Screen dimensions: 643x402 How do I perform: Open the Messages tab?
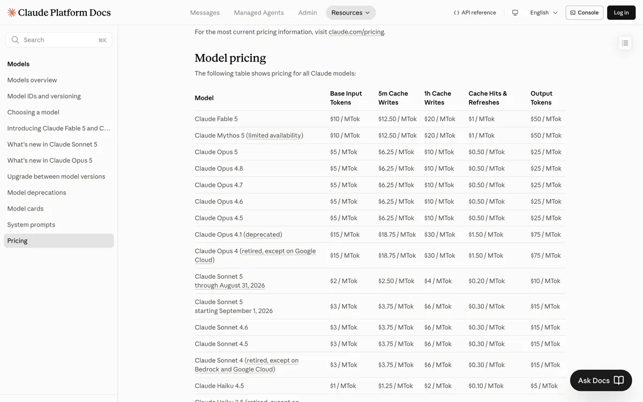(x=205, y=12)
